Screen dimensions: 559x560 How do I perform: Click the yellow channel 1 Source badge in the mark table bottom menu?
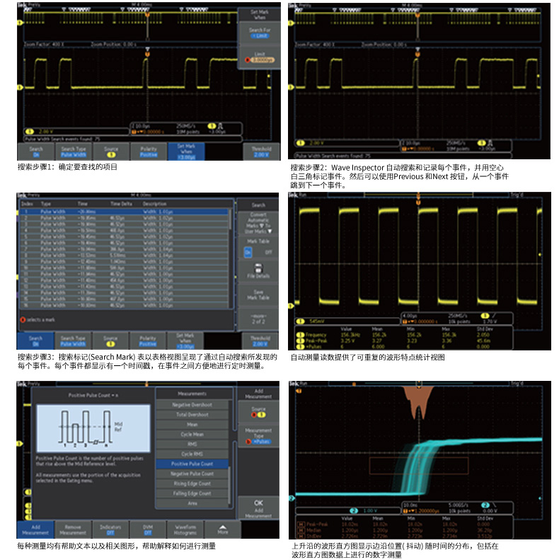[110, 344]
